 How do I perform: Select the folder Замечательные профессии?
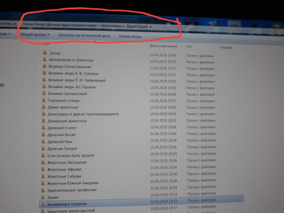click(72, 190)
